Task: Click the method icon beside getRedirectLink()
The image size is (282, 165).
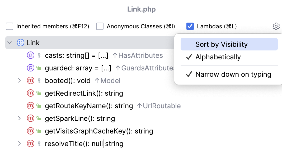Action: [31, 93]
